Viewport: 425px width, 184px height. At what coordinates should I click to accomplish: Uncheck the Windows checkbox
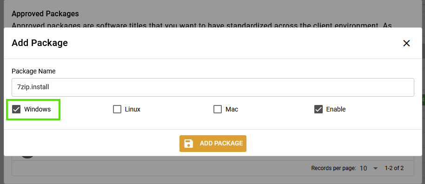(16, 109)
